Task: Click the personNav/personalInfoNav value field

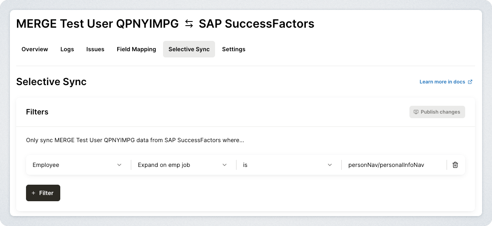Action: pos(392,165)
